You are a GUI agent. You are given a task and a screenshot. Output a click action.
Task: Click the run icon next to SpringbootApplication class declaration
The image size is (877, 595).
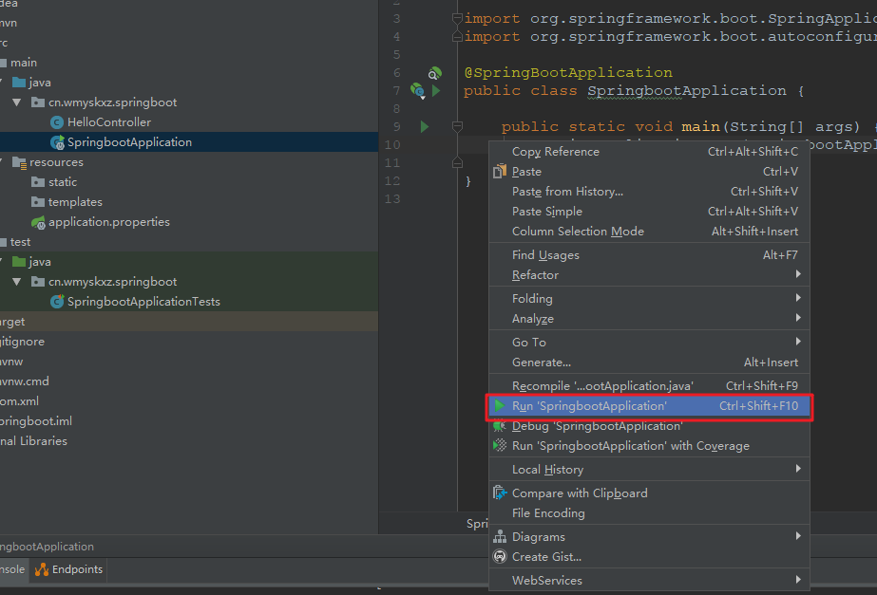coord(434,90)
